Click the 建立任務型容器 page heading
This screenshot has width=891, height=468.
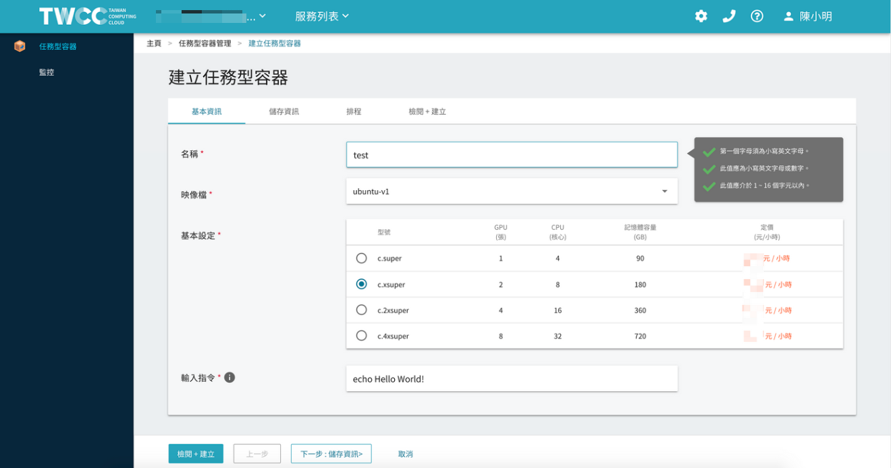[x=228, y=78]
